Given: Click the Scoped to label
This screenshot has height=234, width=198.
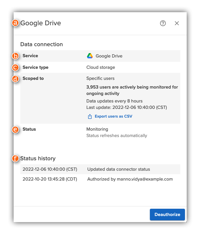Looking at the screenshot, I should [33, 78].
